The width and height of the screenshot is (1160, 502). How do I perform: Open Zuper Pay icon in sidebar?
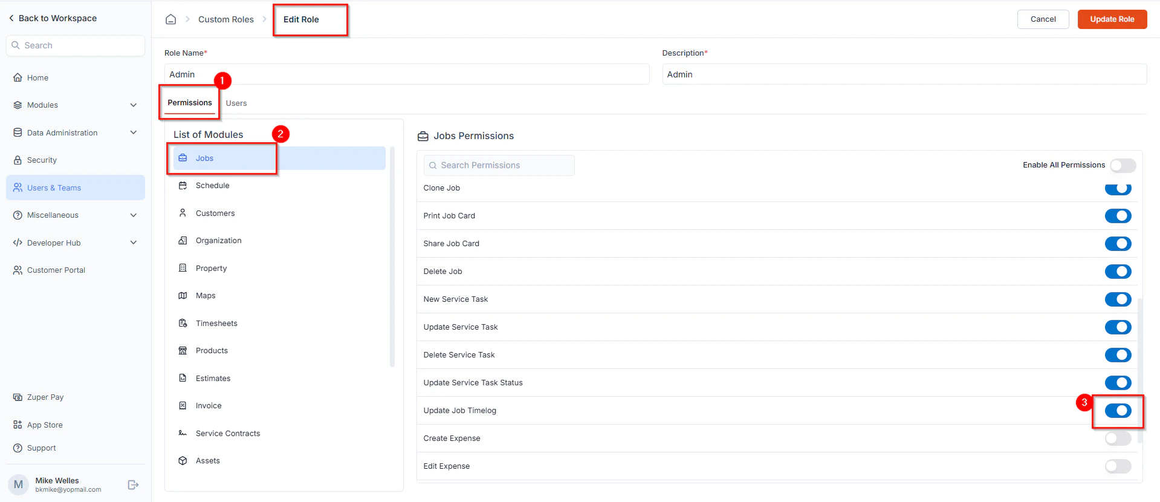tap(18, 397)
